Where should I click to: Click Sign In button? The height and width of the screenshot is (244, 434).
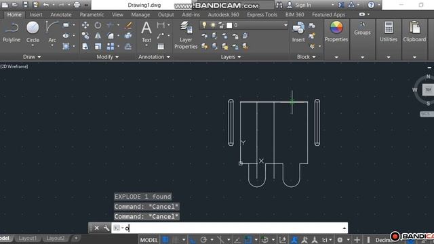(x=299, y=5)
